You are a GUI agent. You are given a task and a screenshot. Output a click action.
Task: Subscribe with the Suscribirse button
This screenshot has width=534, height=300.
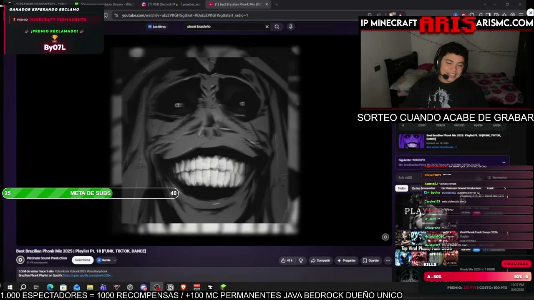[83, 260]
